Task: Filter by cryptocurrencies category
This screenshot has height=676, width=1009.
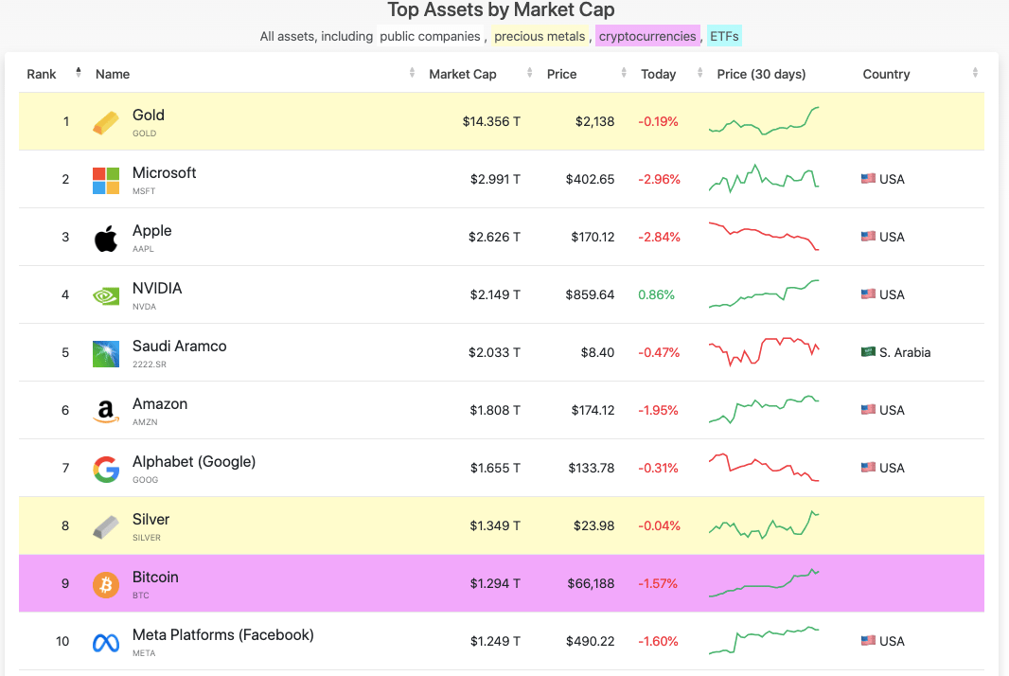Action: click(x=647, y=36)
